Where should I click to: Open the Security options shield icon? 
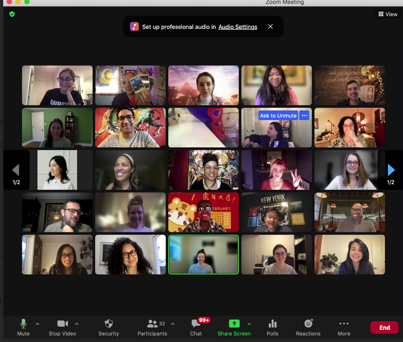tap(108, 323)
